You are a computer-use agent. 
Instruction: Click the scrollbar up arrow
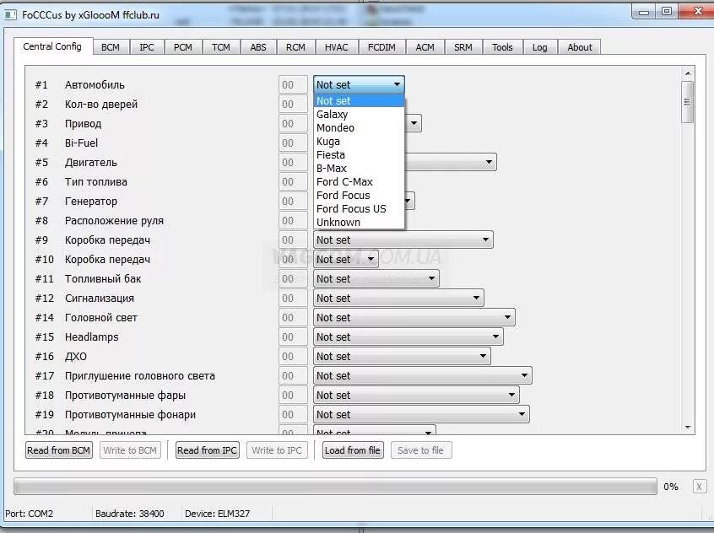tap(688, 73)
